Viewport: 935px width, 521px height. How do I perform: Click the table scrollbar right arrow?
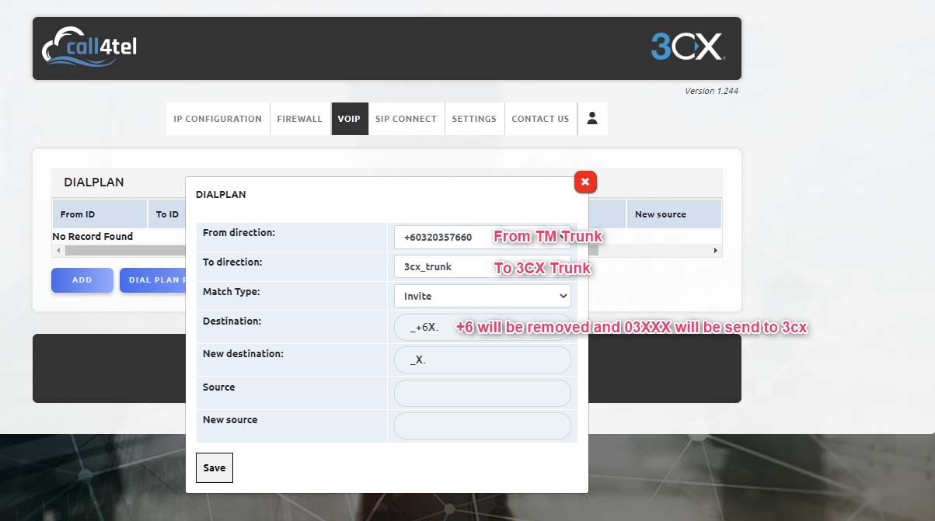[716, 251]
